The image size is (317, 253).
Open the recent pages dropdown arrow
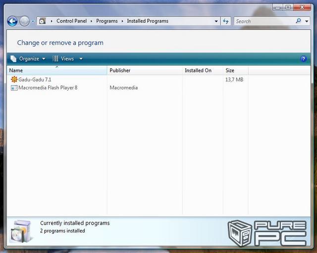[33, 21]
